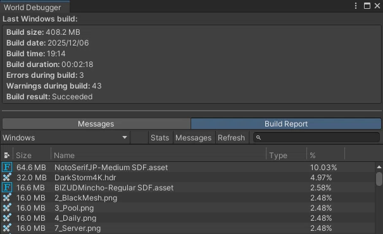Click the blank toolbar button left of Stats
Screen dimensions: 383x234
pyautogui.click(x=139, y=138)
